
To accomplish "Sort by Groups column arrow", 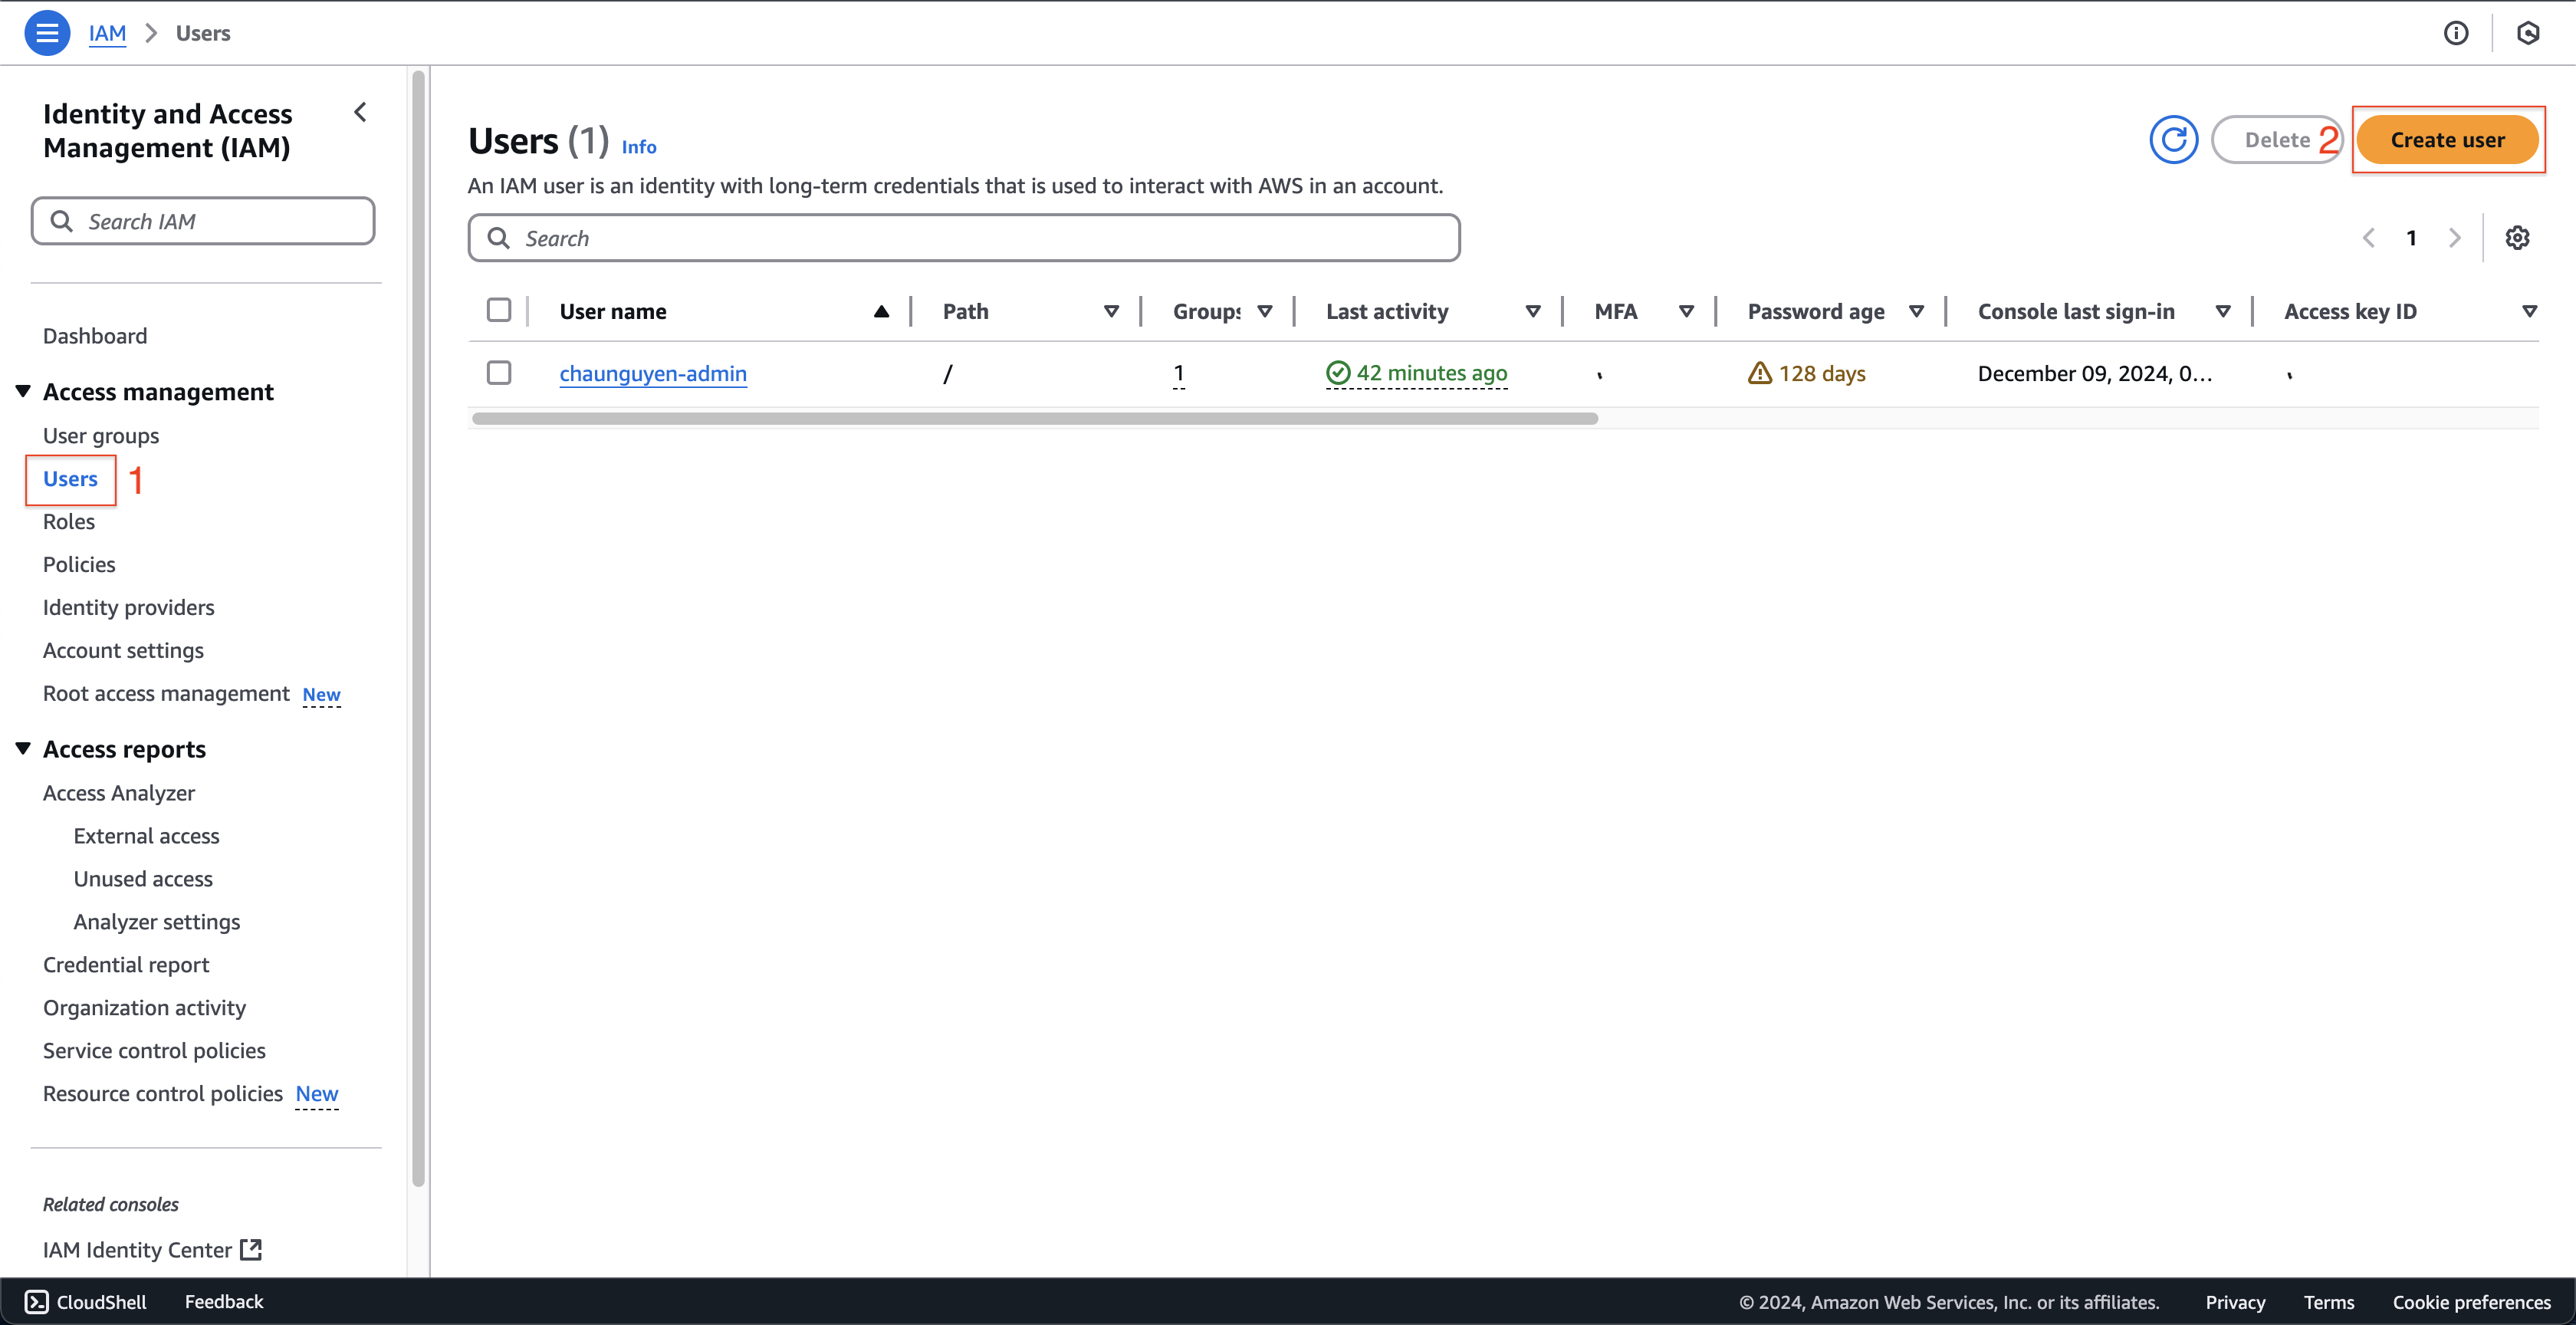I will [x=1264, y=311].
